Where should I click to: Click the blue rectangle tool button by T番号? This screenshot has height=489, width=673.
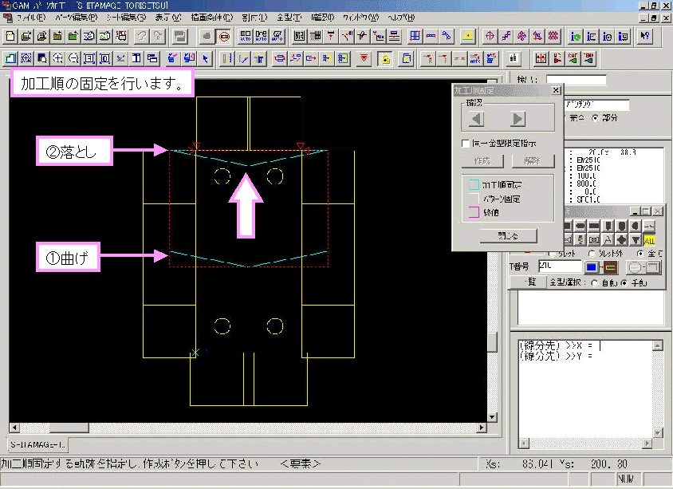pos(592,267)
